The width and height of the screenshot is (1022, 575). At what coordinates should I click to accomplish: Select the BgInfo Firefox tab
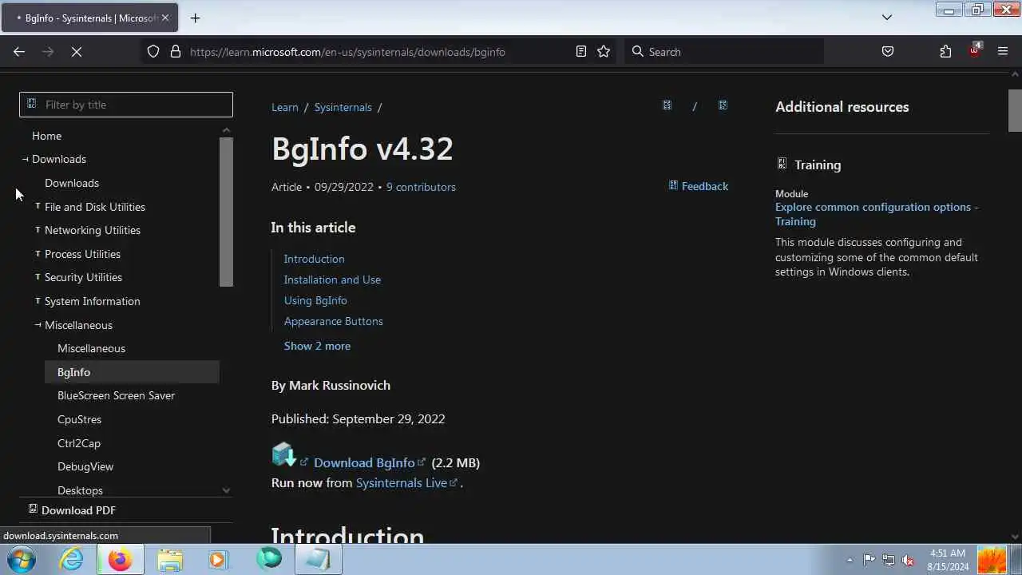(89, 18)
